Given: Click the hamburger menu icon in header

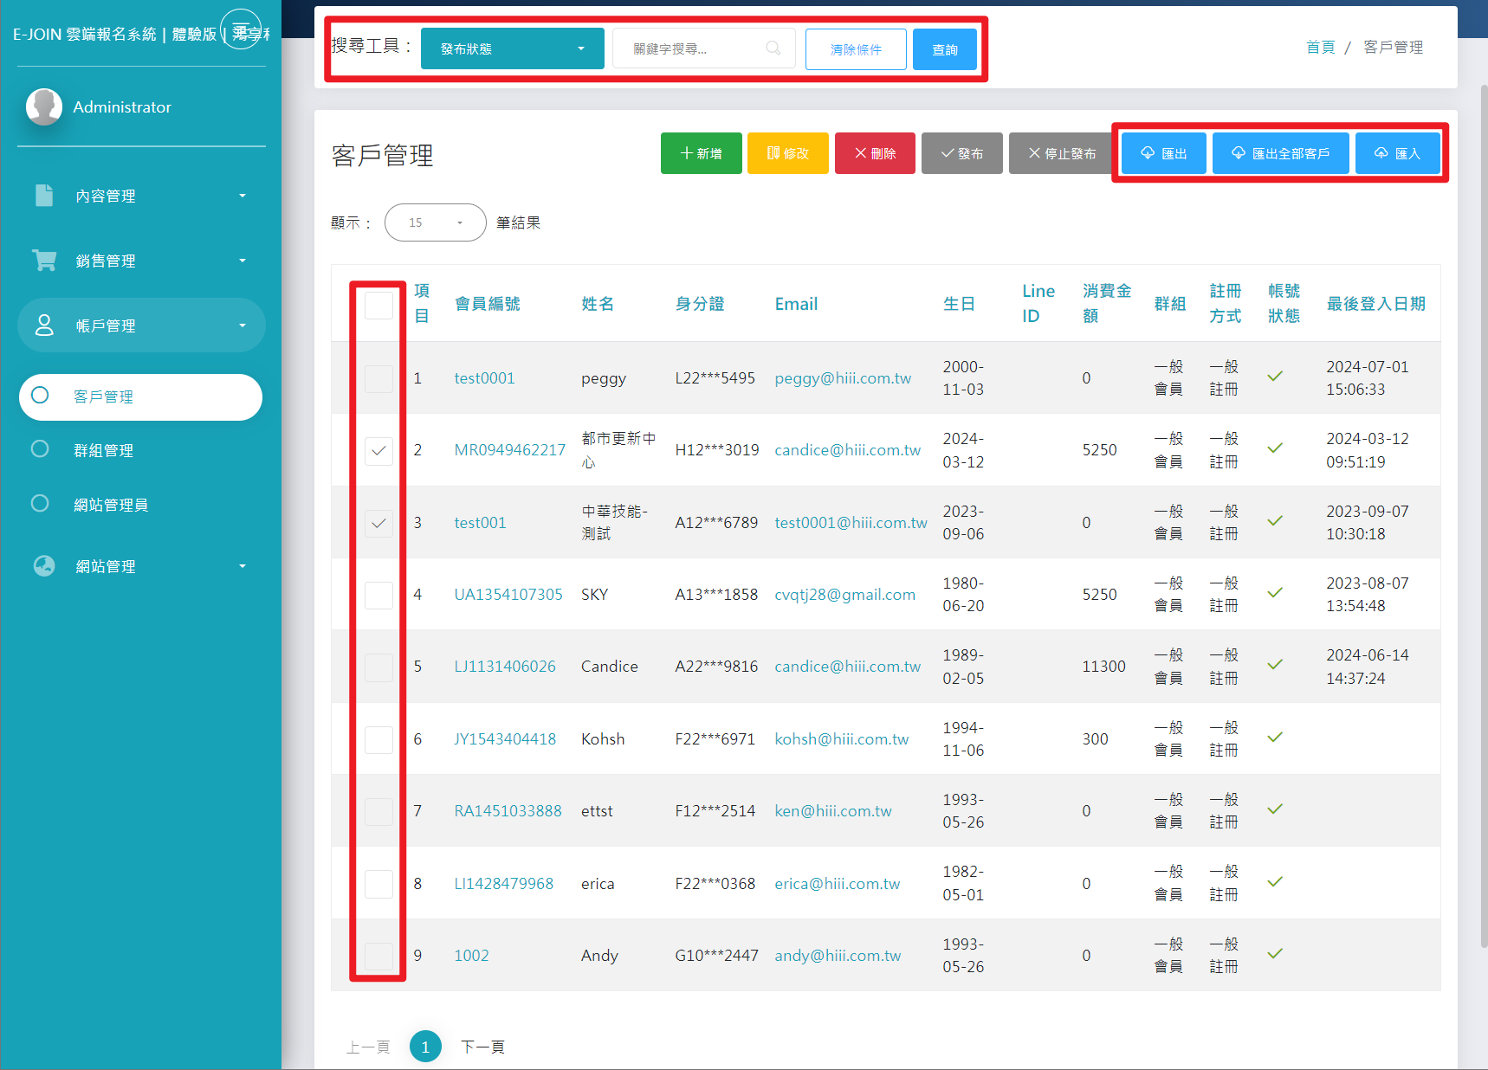Looking at the screenshot, I should (x=241, y=30).
